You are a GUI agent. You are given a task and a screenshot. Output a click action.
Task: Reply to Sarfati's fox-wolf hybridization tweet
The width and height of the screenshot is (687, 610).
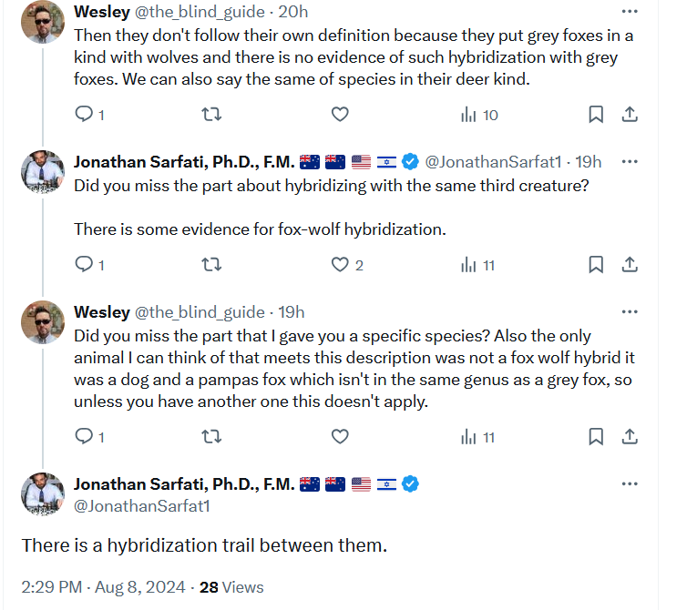[83, 265]
